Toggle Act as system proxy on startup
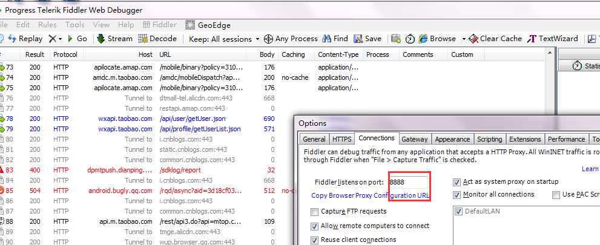Screen dimensions: 600x245 (457, 182)
